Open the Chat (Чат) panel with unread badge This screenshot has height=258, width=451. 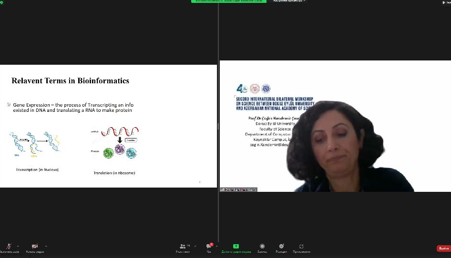point(209,248)
